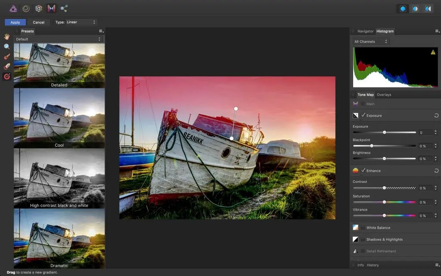Select the View hand tool
The width and height of the screenshot is (441, 276).
[x=7, y=37]
